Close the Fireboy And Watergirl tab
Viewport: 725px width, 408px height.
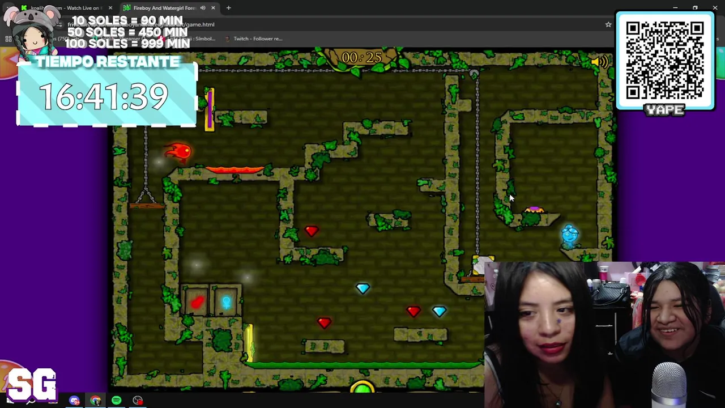(213, 8)
